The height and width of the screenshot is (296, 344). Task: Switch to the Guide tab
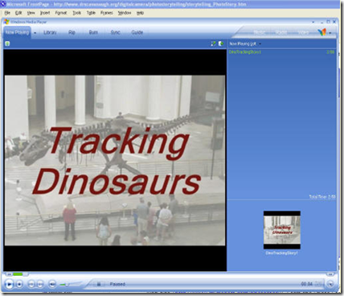(137, 32)
